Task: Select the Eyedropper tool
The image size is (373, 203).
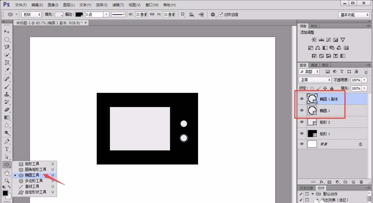Action: tap(7, 70)
